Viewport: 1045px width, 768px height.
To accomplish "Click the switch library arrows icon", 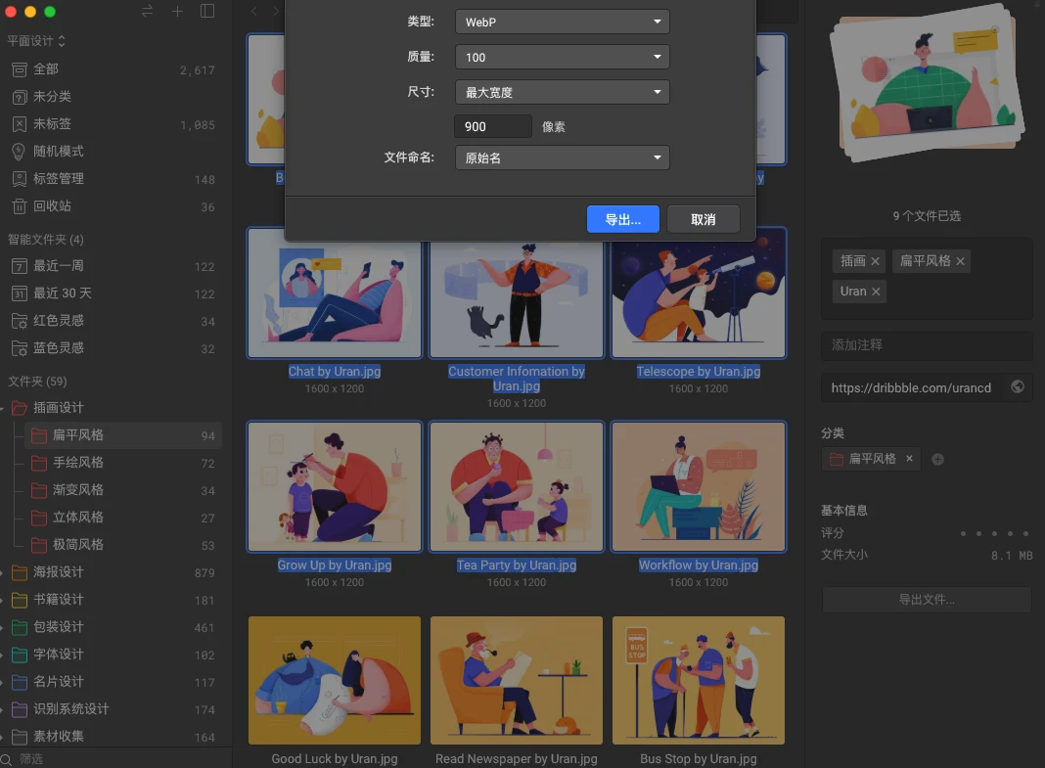I will pos(148,12).
